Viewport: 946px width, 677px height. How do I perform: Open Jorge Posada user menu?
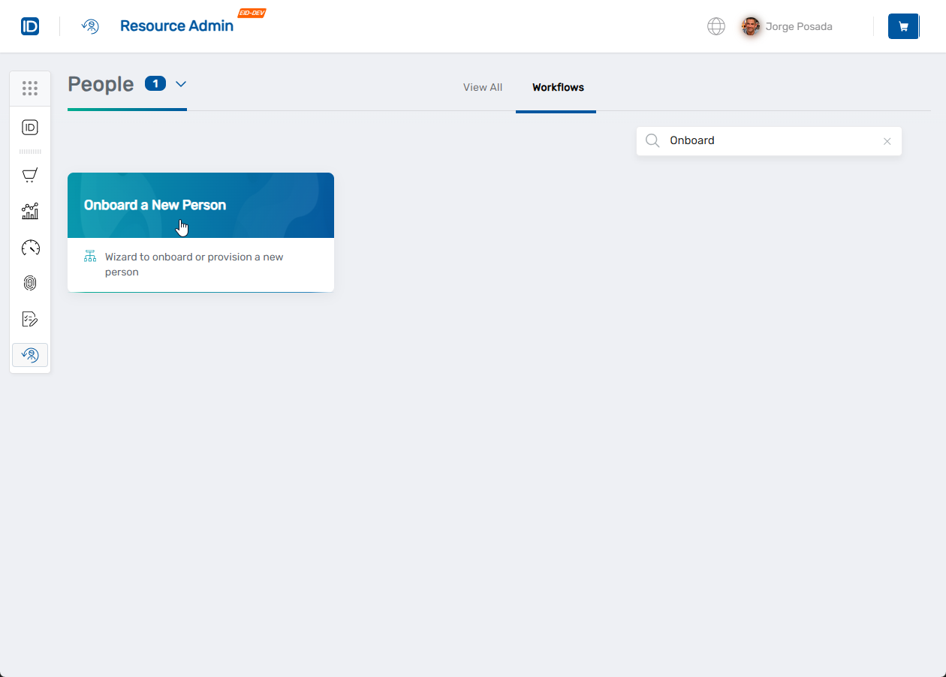pyautogui.click(x=787, y=26)
